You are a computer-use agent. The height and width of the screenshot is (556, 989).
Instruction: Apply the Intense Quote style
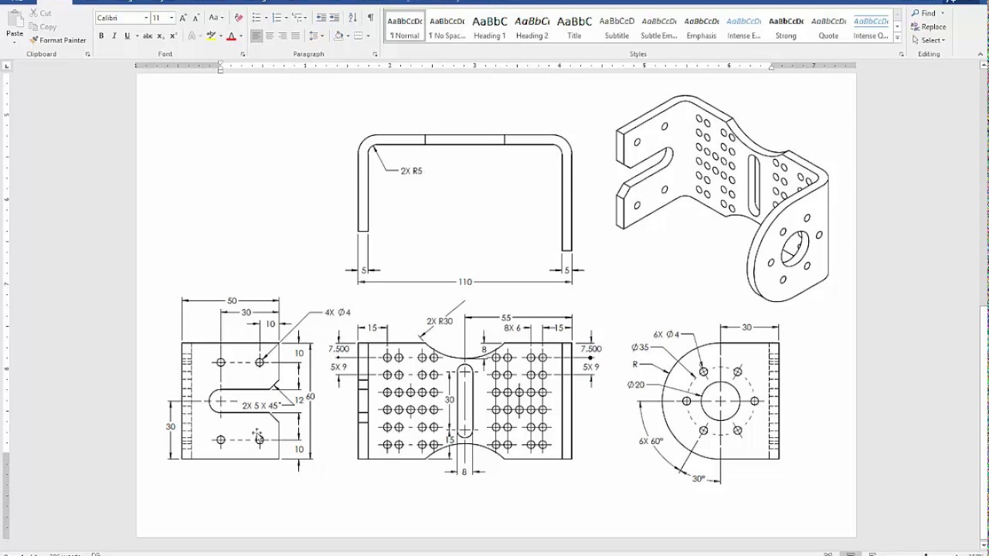(871, 26)
